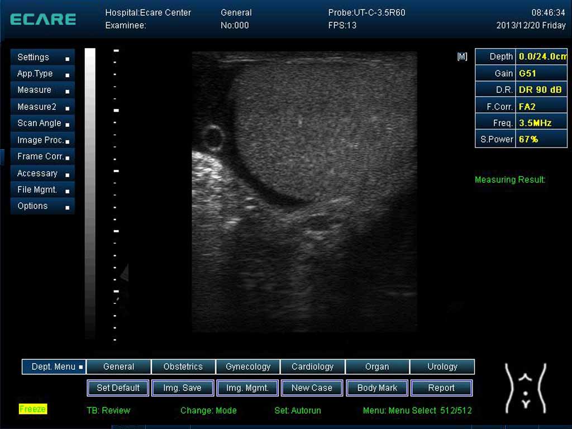The image size is (572, 429).
Task: Click the New Case button
Action: (x=312, y=388)
